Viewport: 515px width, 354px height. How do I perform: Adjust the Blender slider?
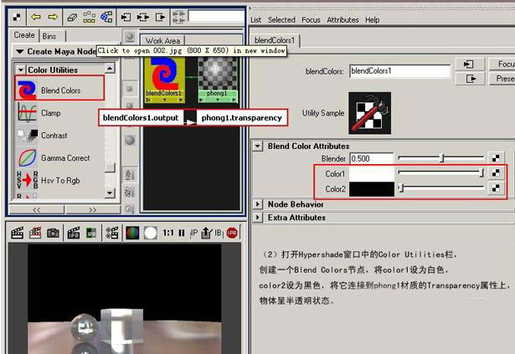click(440, 158)
